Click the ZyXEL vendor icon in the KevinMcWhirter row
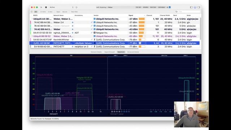Viewport: 231px width, 130px height. pos(95,40)
